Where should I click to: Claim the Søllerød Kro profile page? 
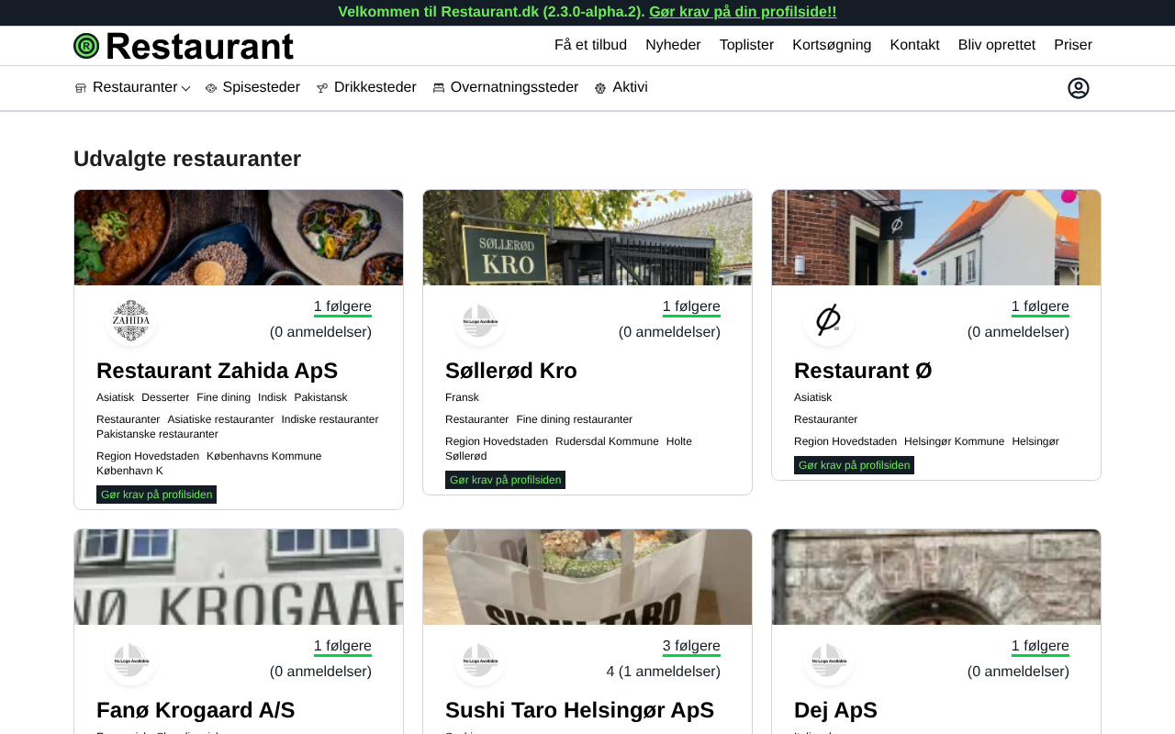(505, 480)
